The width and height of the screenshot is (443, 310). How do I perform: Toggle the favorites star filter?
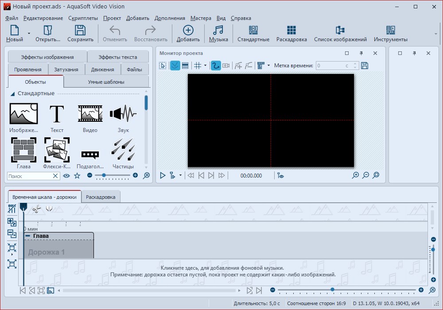tap(77, 176)
